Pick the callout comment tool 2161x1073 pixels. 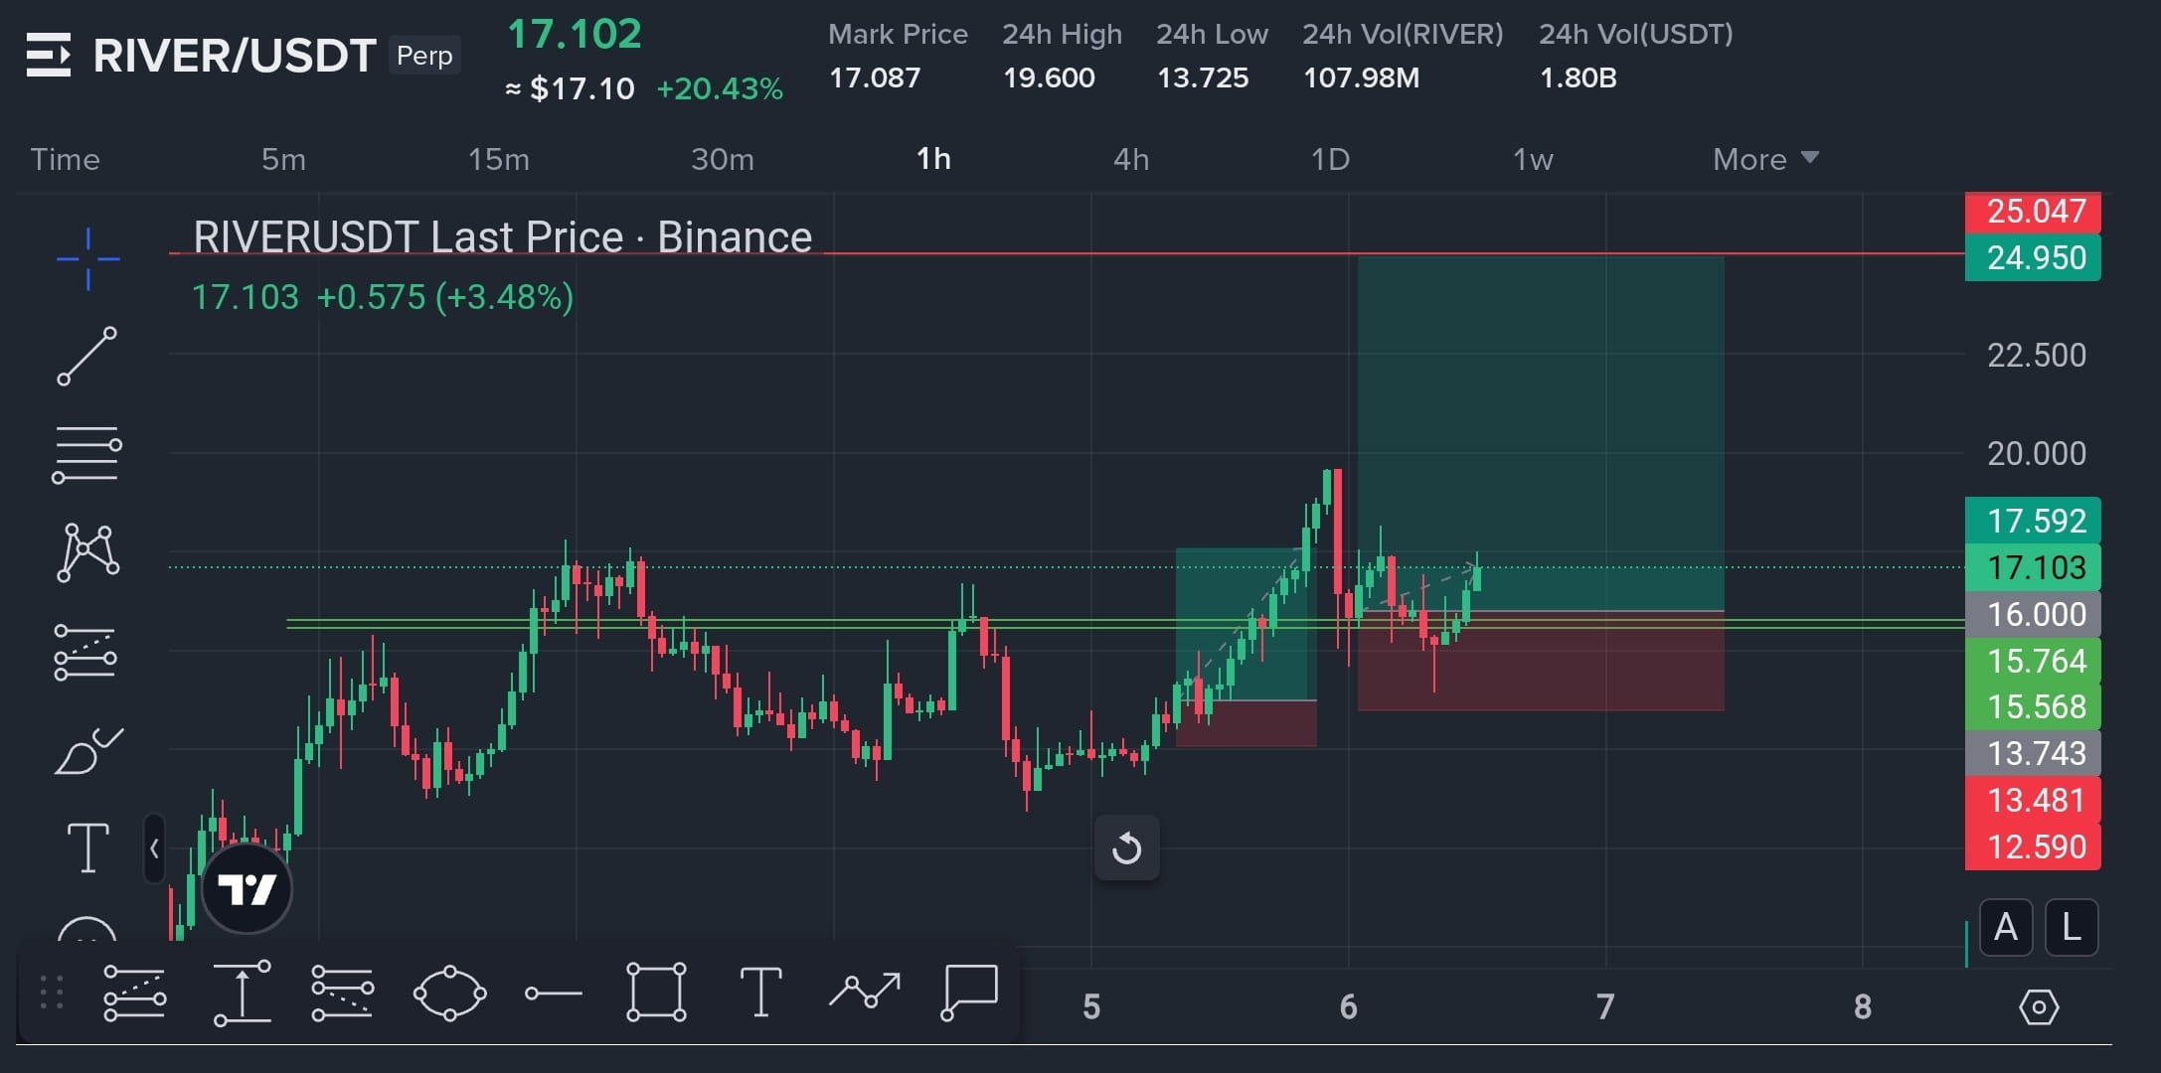(969, 992)
